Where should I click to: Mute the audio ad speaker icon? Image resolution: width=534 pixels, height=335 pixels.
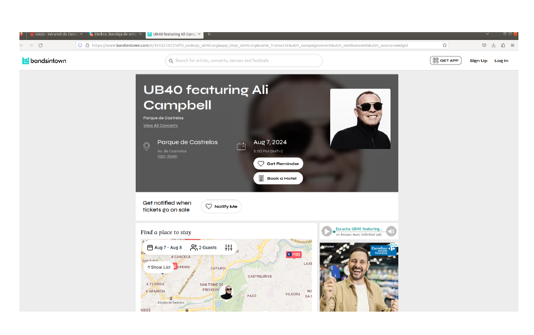(x=392, y=231)
